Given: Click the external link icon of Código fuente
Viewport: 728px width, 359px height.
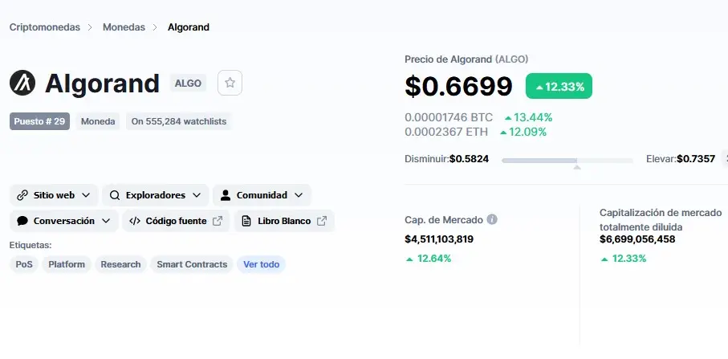Looking at the screenshot, I should [218, 221].
